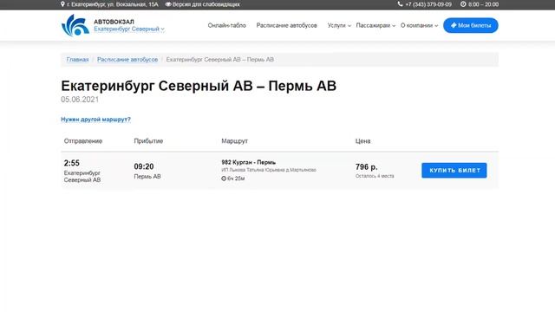Click the page heading Екатеринбург Северный АВ – Пермь АВ
This screenshot has height=312, width=555.
[x=199, y=86]
